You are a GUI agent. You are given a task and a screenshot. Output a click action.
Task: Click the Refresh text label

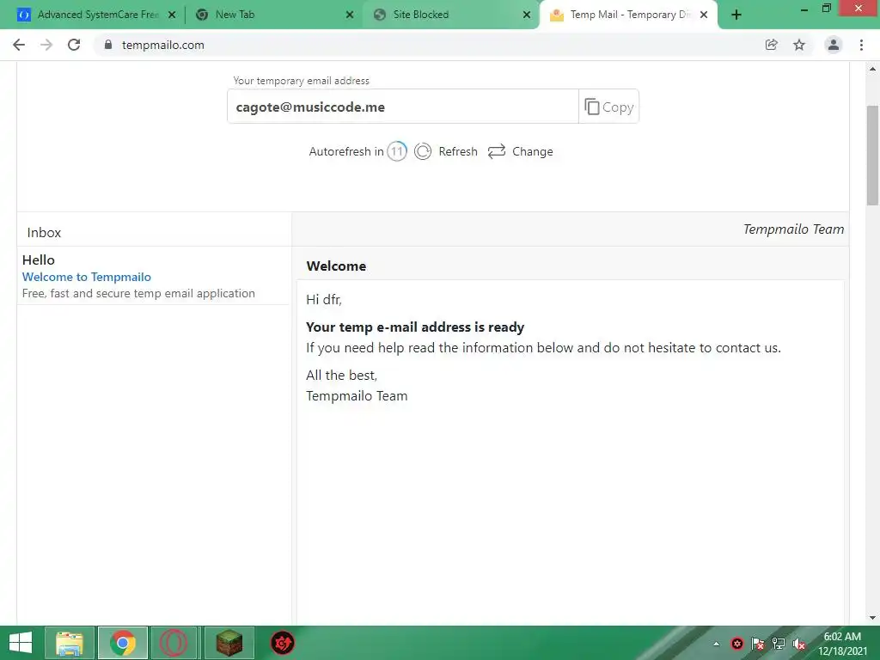(x=458, y=151)
